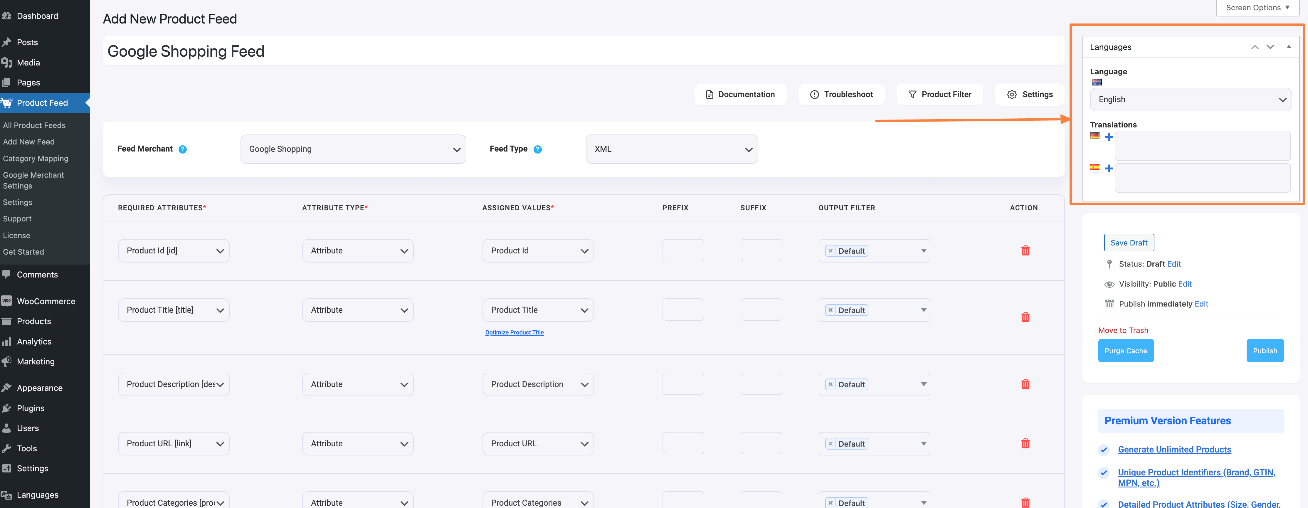The width and height of the screenshot is (1308, 508).
Task: Delete the Product Id attribute row
Action: (x=1025, y=251)
